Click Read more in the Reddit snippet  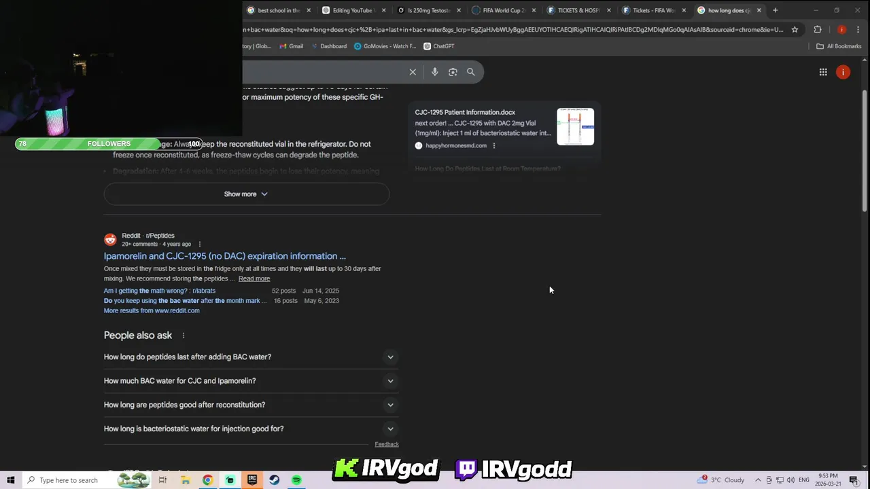click(x=254, y=278)
